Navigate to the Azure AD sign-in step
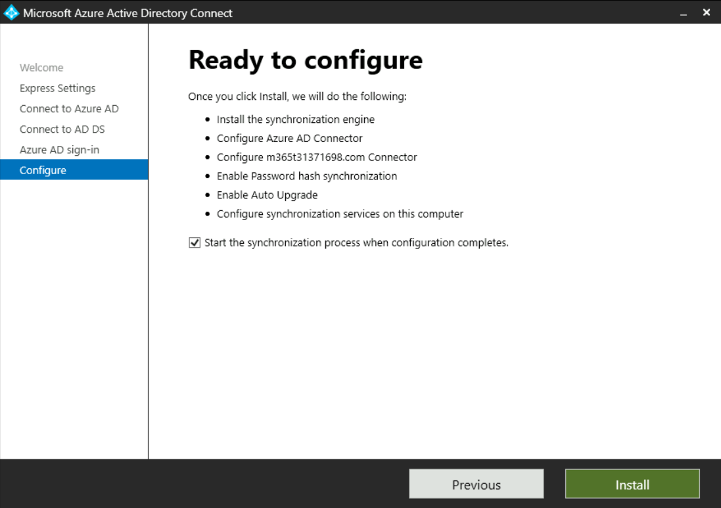Viewport: 721px width, 508px height. pos(59,150)
